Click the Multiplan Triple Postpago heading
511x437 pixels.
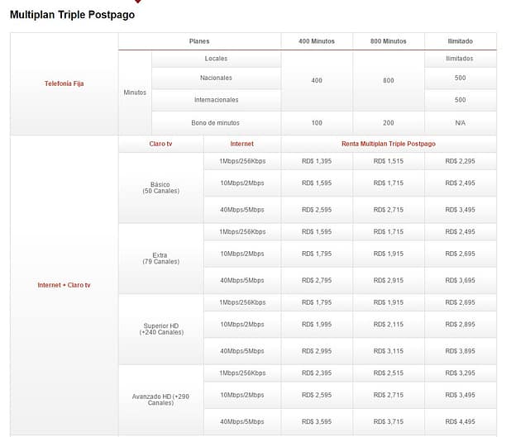pos(72,15)
